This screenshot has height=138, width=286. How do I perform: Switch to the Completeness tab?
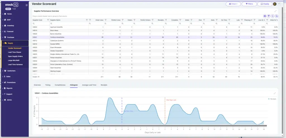click(x=60, y=85)
